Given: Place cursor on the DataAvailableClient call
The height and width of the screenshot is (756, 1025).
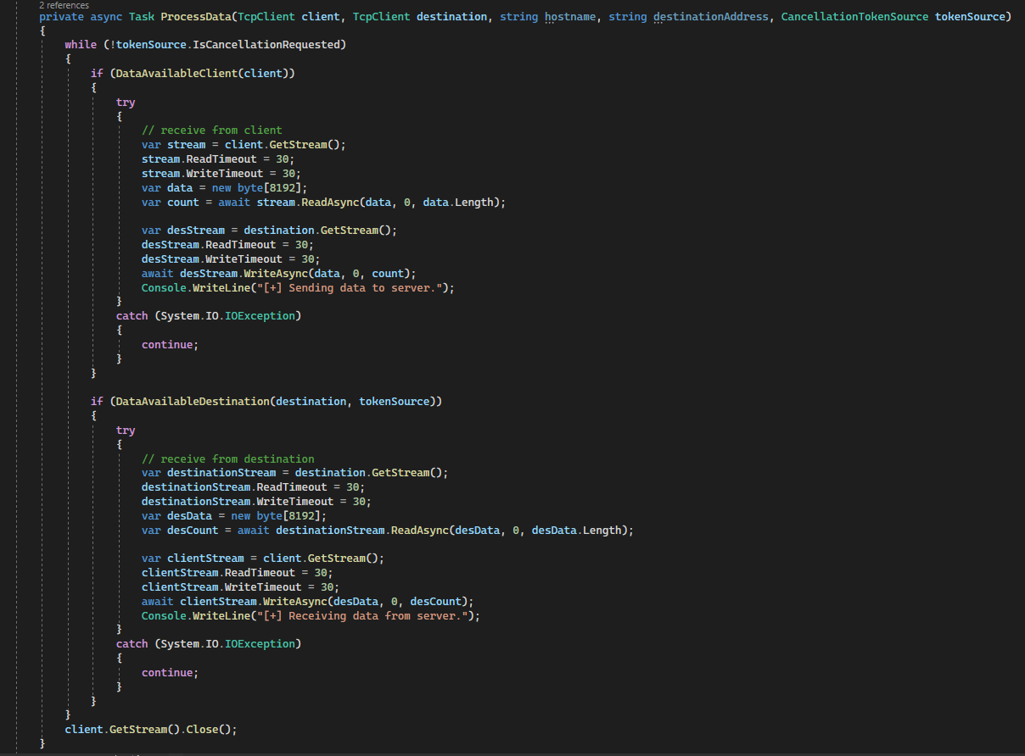Looking at the screenshot, I should coord(176,74).
